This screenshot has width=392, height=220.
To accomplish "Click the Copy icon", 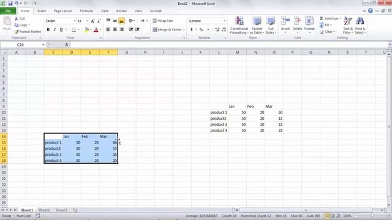I will click(17, 25).
